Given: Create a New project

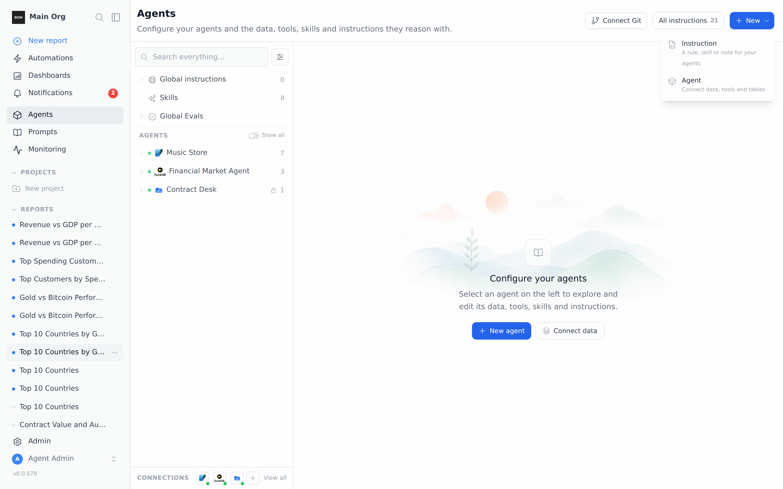Looking at the screenshot, I should [65, 189].
